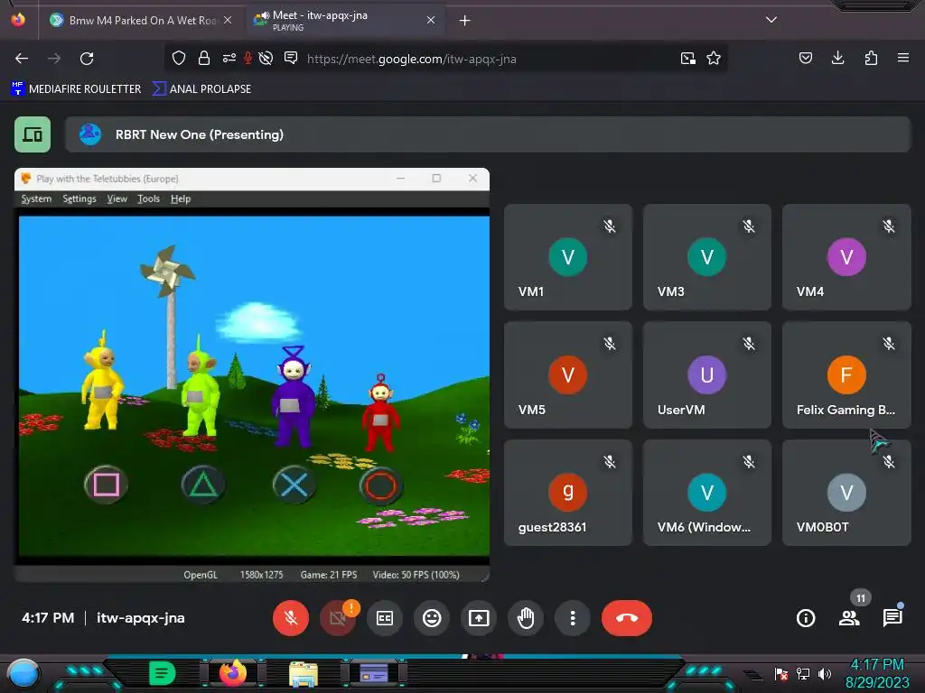Open the green notes app on taskbar
This screenshot has height=693, width=925.
click(x=163, y=673)
